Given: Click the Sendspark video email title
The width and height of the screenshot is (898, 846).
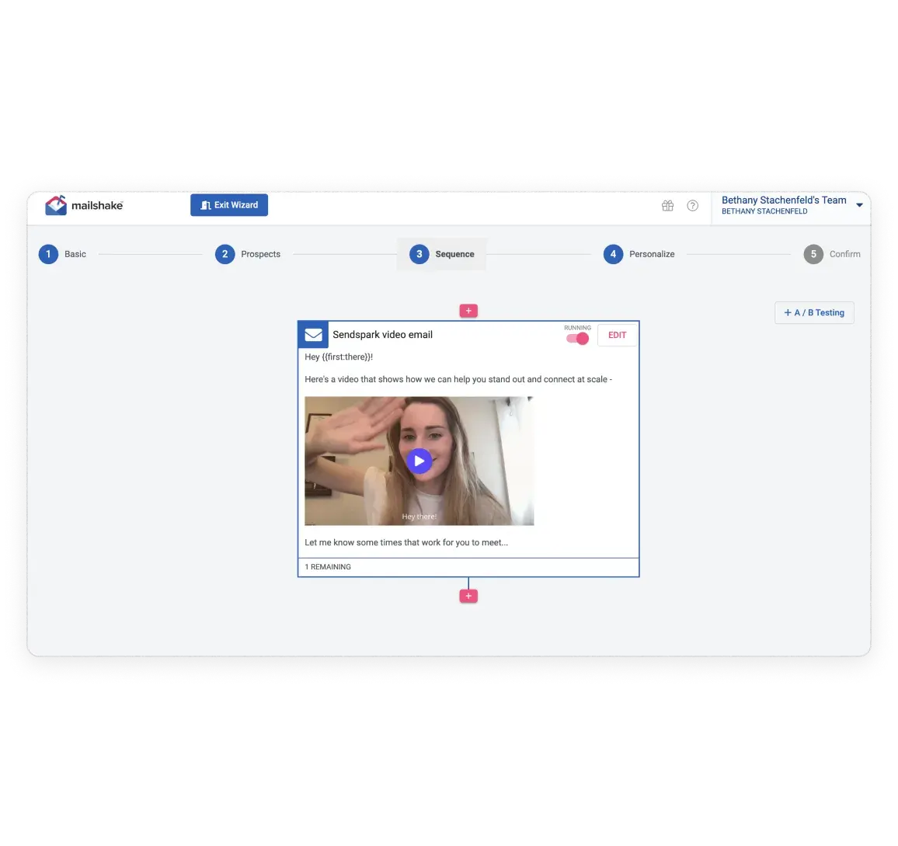Looking at the screenshot, I should point(382,335).
